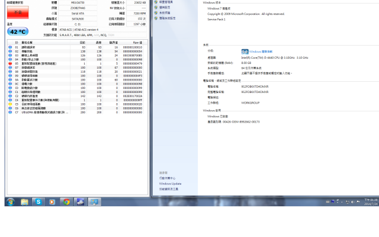Select raw value 002E0017002A in row C2

tap(133, 96)
